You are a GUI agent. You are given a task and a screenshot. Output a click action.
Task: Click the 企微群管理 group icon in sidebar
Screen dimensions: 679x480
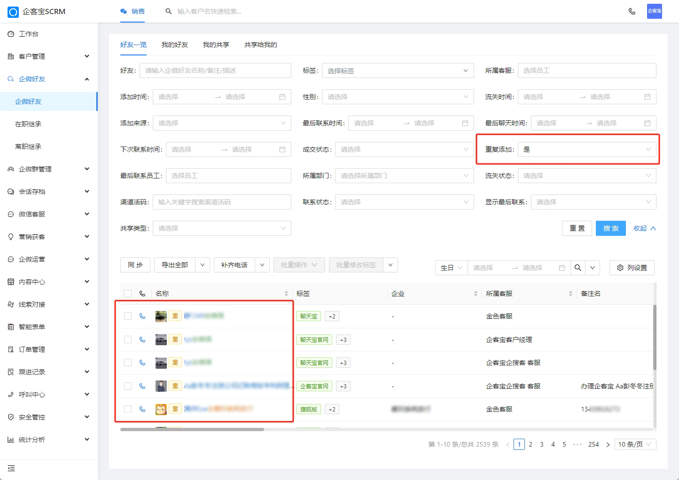(x=11, y=169)
